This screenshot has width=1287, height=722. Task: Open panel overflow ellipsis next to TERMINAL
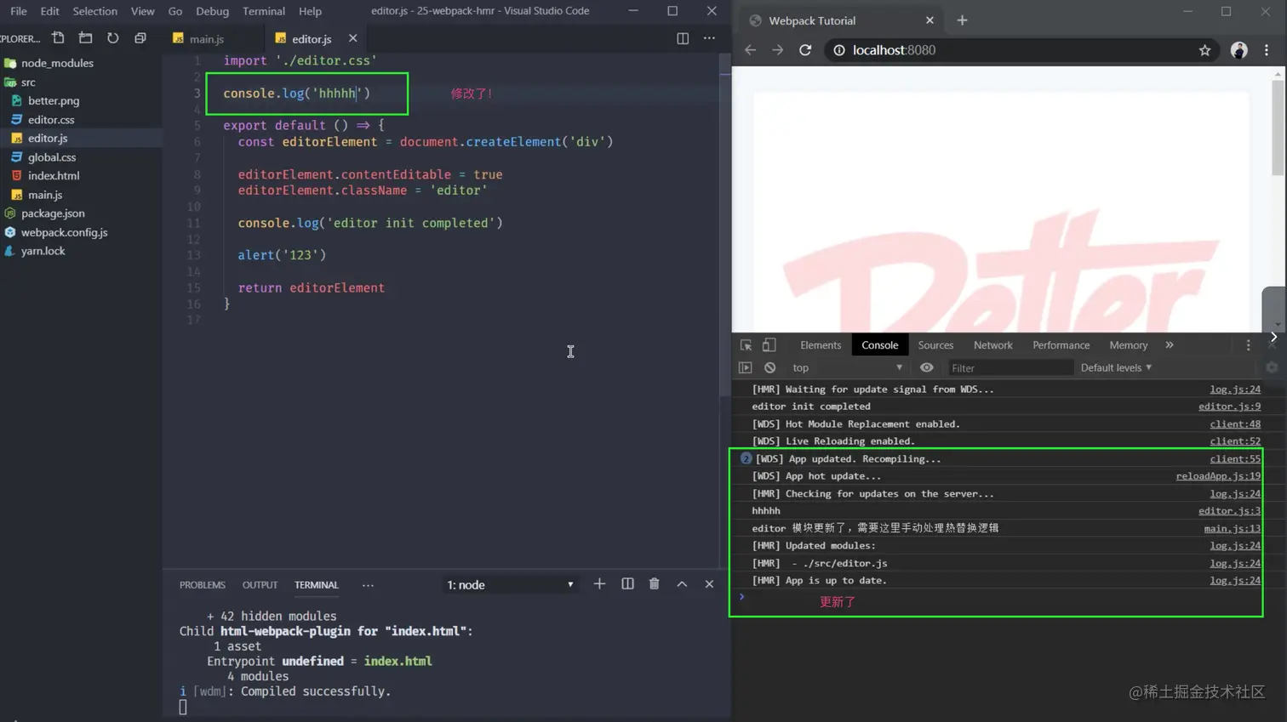coord(368,585)
